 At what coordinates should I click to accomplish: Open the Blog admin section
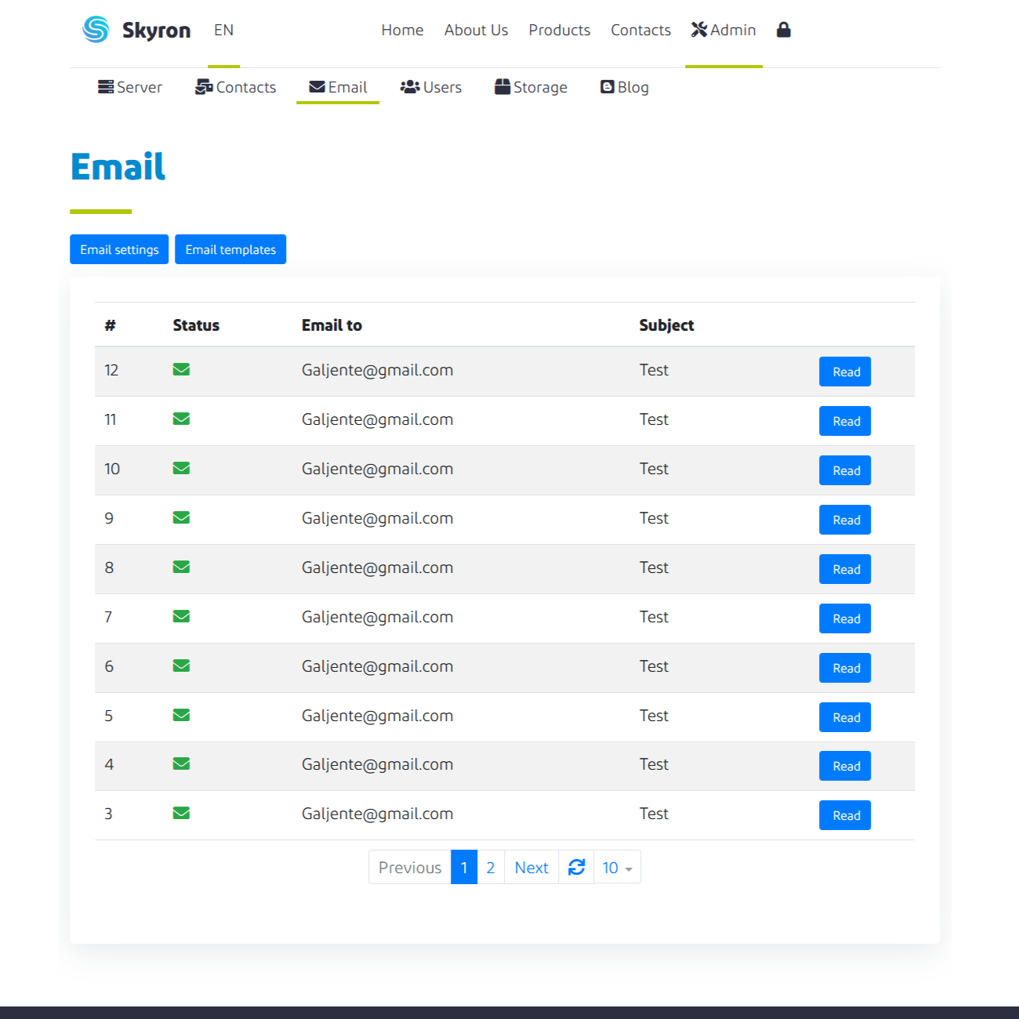pos(624,87)
